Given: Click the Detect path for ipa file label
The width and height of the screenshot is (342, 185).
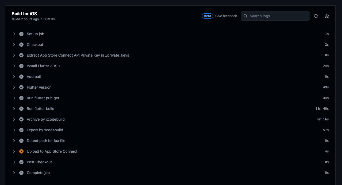Looking at the screenshot, I should tap(46, 141).
